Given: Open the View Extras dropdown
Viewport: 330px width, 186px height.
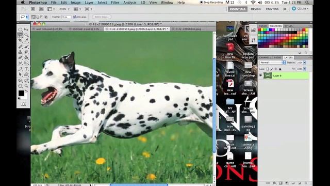Looking at the screenshot, I should tap(51, 9).
